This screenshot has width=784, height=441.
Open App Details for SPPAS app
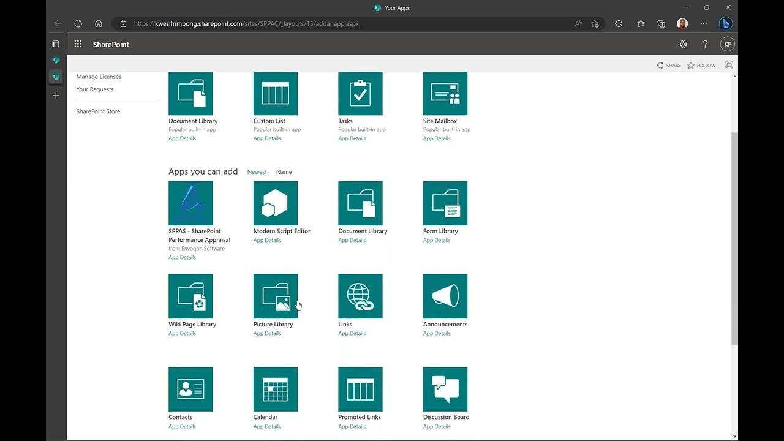(x=182, y=257)
